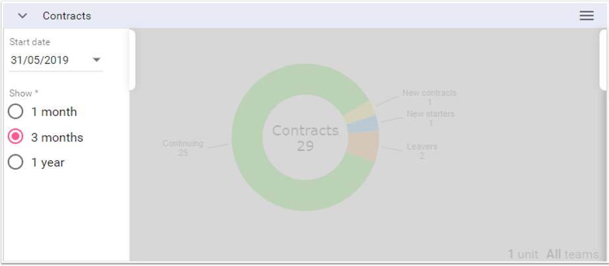Click the Leavers 2 chart label
Screen dimensions: 609x266
tap(422, 150)
